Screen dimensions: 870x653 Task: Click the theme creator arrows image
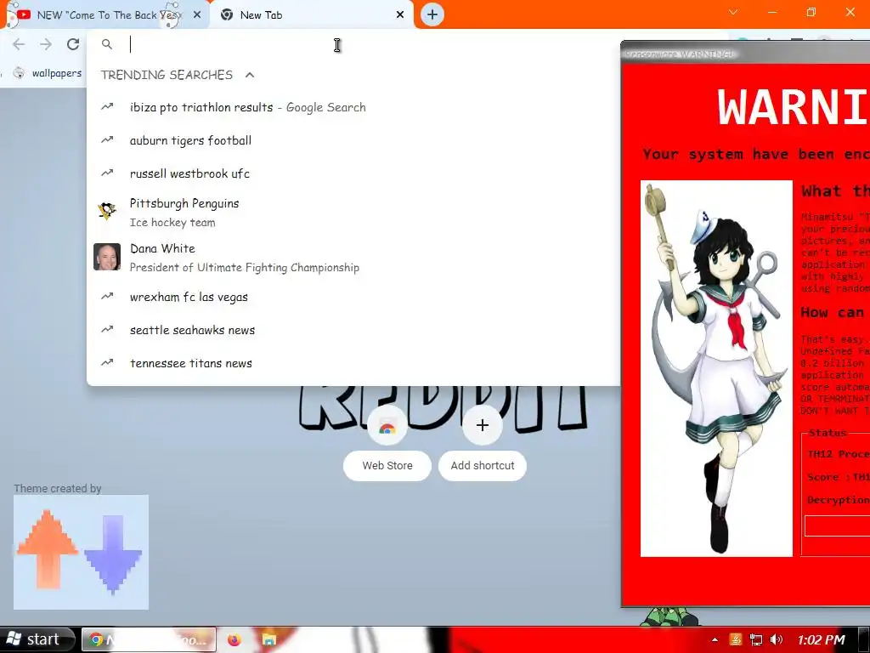pyautogui.click(x=81, y=553)
